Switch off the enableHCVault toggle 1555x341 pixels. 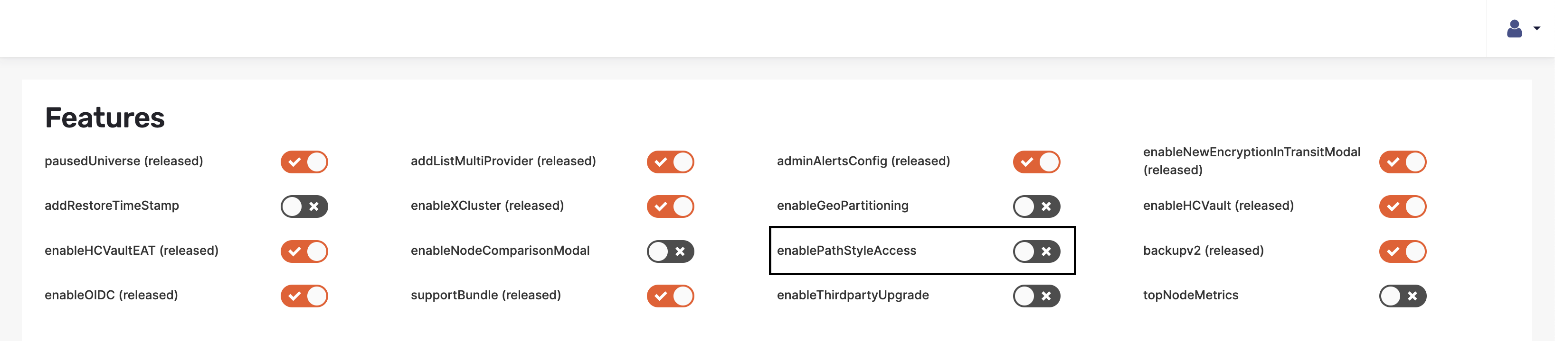1403,206
